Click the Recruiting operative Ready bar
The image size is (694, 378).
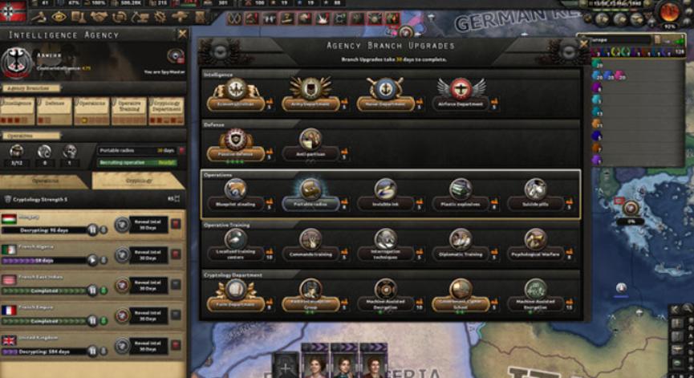137,163
